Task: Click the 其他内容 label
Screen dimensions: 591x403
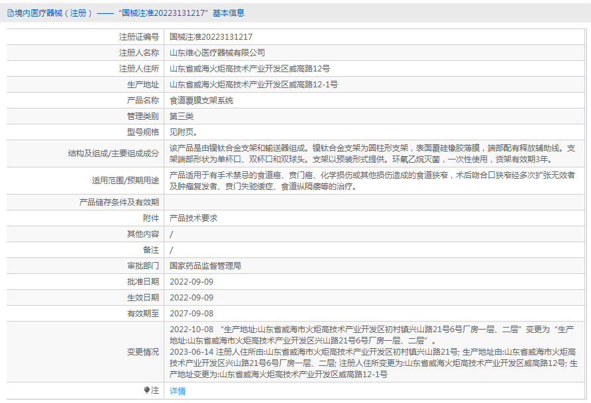Action: [143, 234]
